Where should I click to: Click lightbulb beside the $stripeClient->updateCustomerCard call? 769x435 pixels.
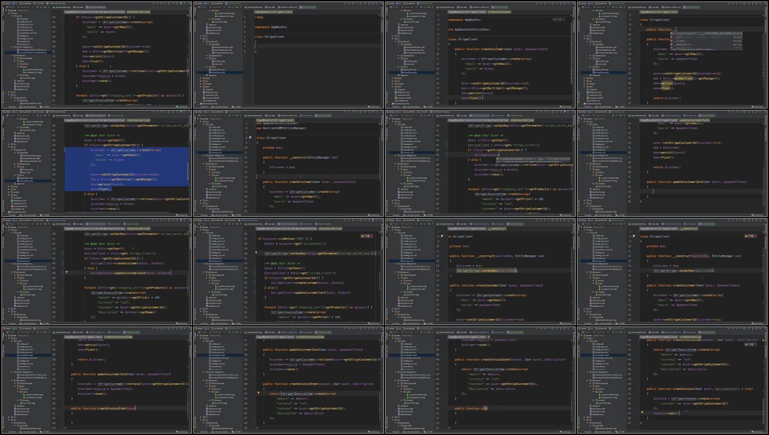pyautogui.click(x=67, y=272)
